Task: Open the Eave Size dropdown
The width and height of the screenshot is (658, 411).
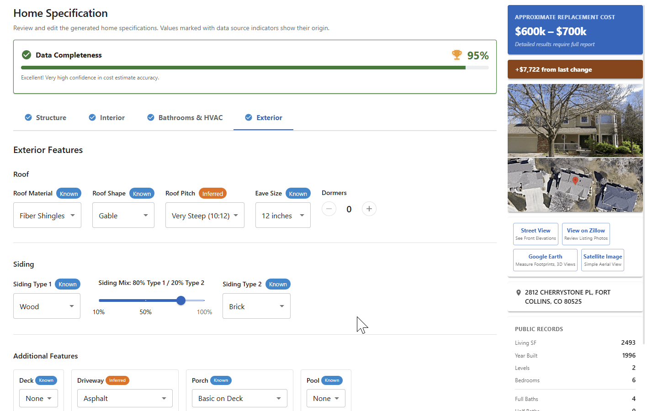Action: (x=283, y=215)
